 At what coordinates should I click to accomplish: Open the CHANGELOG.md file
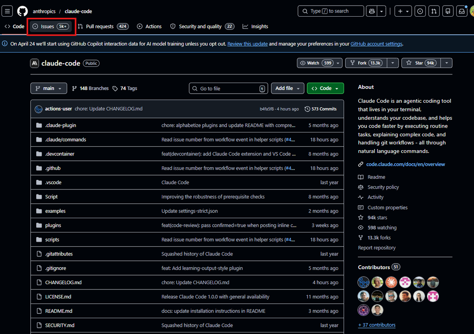coord(63,282)
